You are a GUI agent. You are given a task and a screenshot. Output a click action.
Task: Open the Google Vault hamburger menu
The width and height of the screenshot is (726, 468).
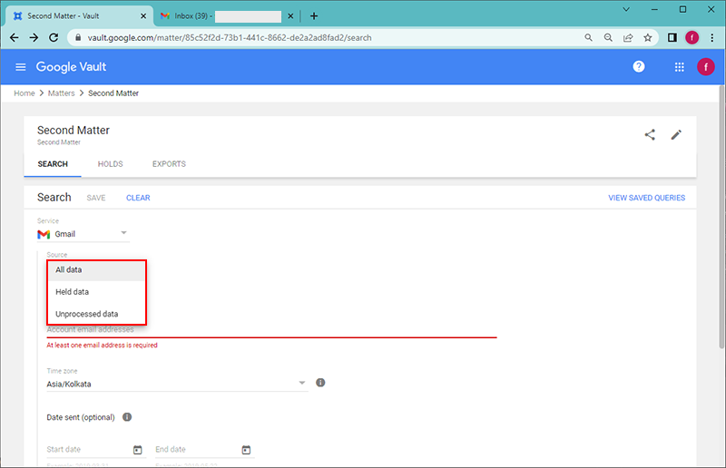tap(20, 67)
